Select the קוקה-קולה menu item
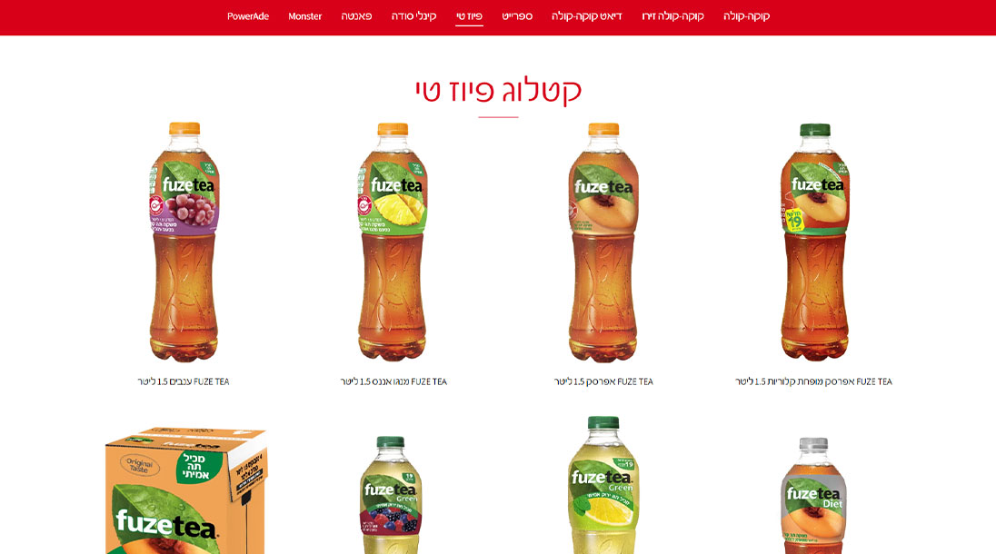The image size is (996, 554). 746,16
